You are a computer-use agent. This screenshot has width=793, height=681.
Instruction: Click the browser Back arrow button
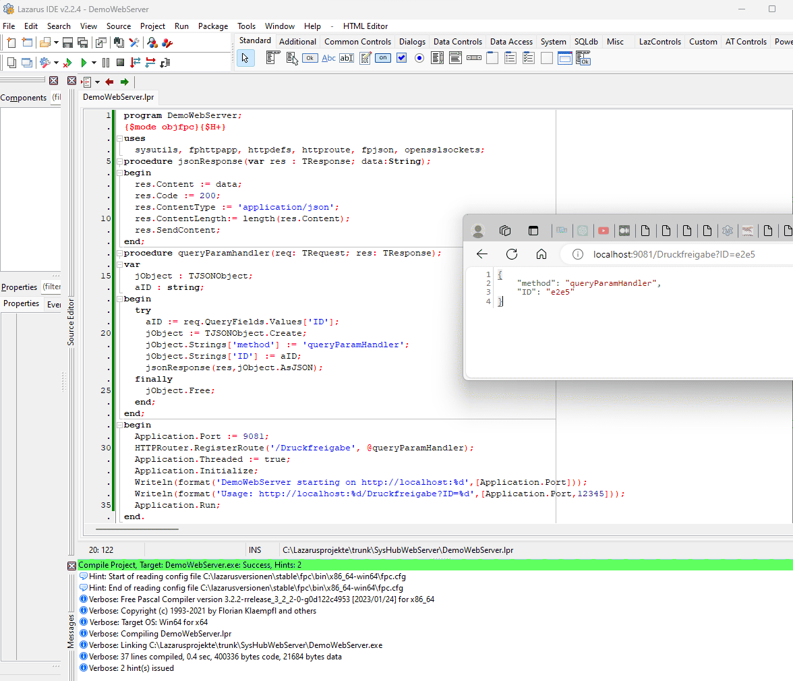[x=483, y=254]
